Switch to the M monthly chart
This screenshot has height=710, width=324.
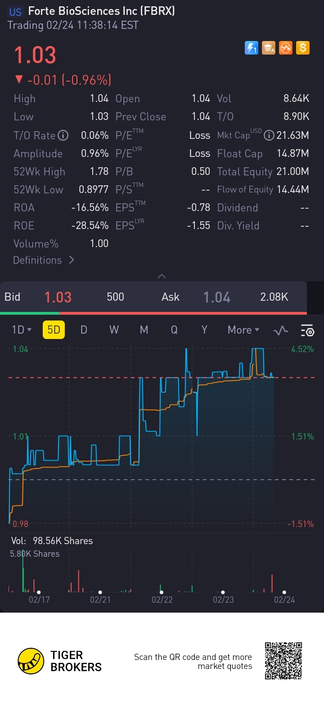pyautogui.click(x=144, y=330)
